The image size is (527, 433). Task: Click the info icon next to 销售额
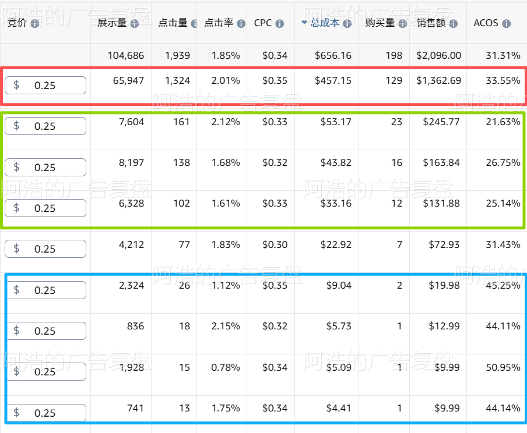[454, 23]
